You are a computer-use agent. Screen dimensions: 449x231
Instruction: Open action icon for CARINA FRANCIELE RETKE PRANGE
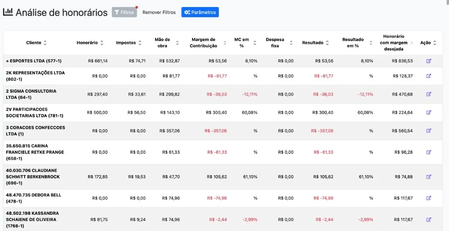pos(429,152)
